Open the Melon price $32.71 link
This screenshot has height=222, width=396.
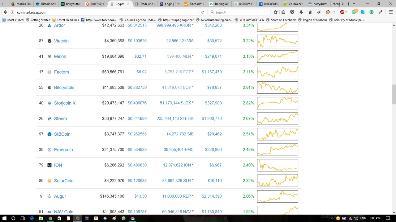(x=140, y=56)
